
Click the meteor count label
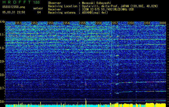[x=38, y=8]
